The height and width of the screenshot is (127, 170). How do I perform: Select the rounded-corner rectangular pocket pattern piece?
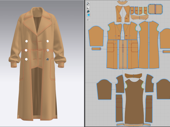[155, 9]
